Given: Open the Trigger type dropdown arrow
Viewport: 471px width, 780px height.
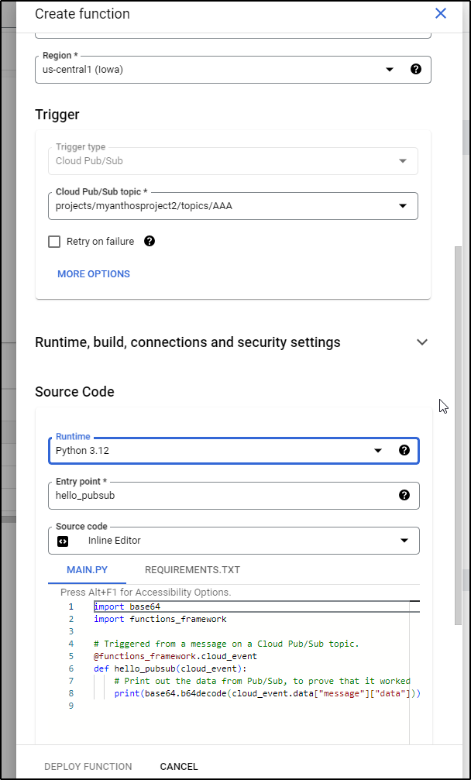Looking at the screenshot, I should [x=403, y=161].
